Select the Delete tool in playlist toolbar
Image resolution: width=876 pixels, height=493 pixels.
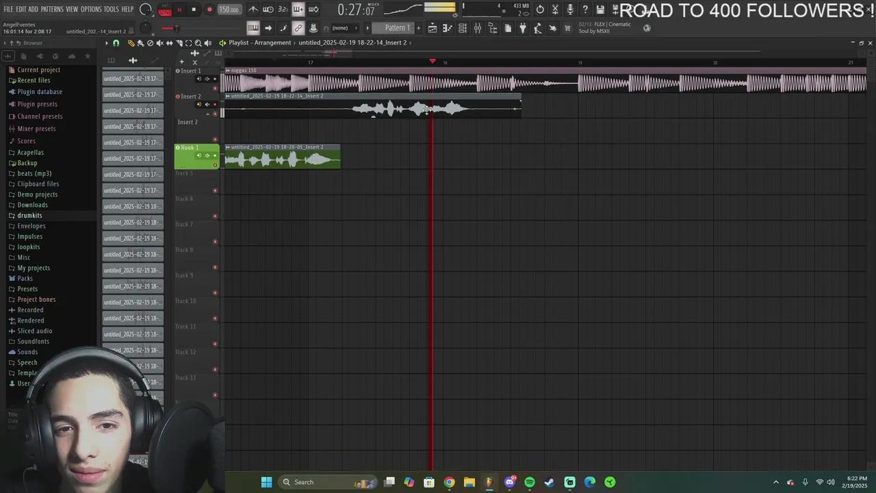[x=150, y=43]
